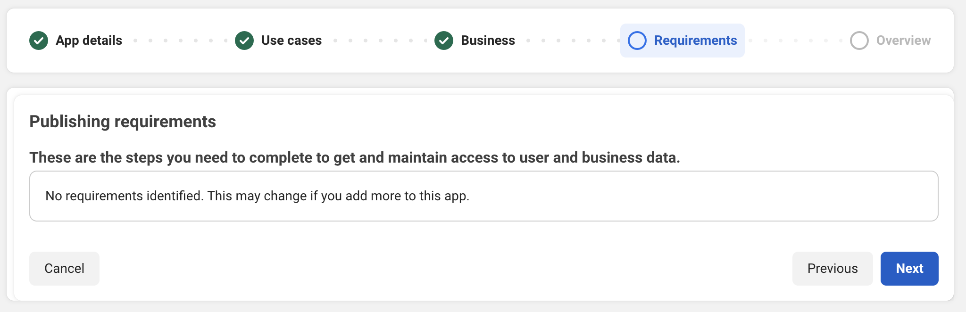Open the Use cases step

pyautogui.click(x=291, y=41)
